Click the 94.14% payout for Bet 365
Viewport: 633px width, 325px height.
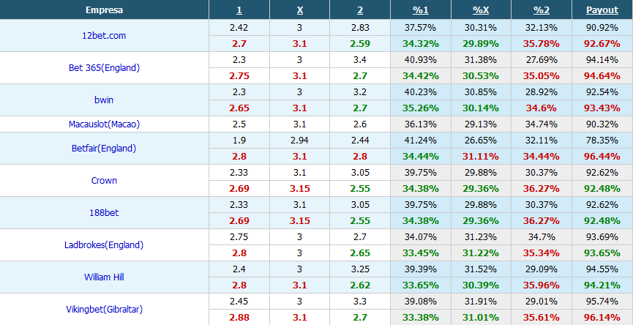coord(602,60)
